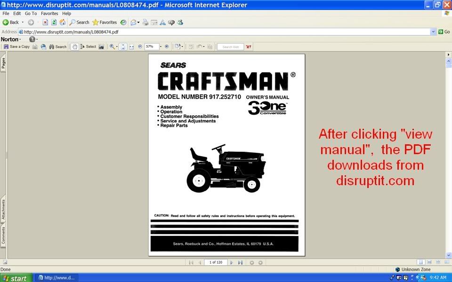452x282 pixels.
Task: Set view to Fit Width
Action: coord(131,47)
